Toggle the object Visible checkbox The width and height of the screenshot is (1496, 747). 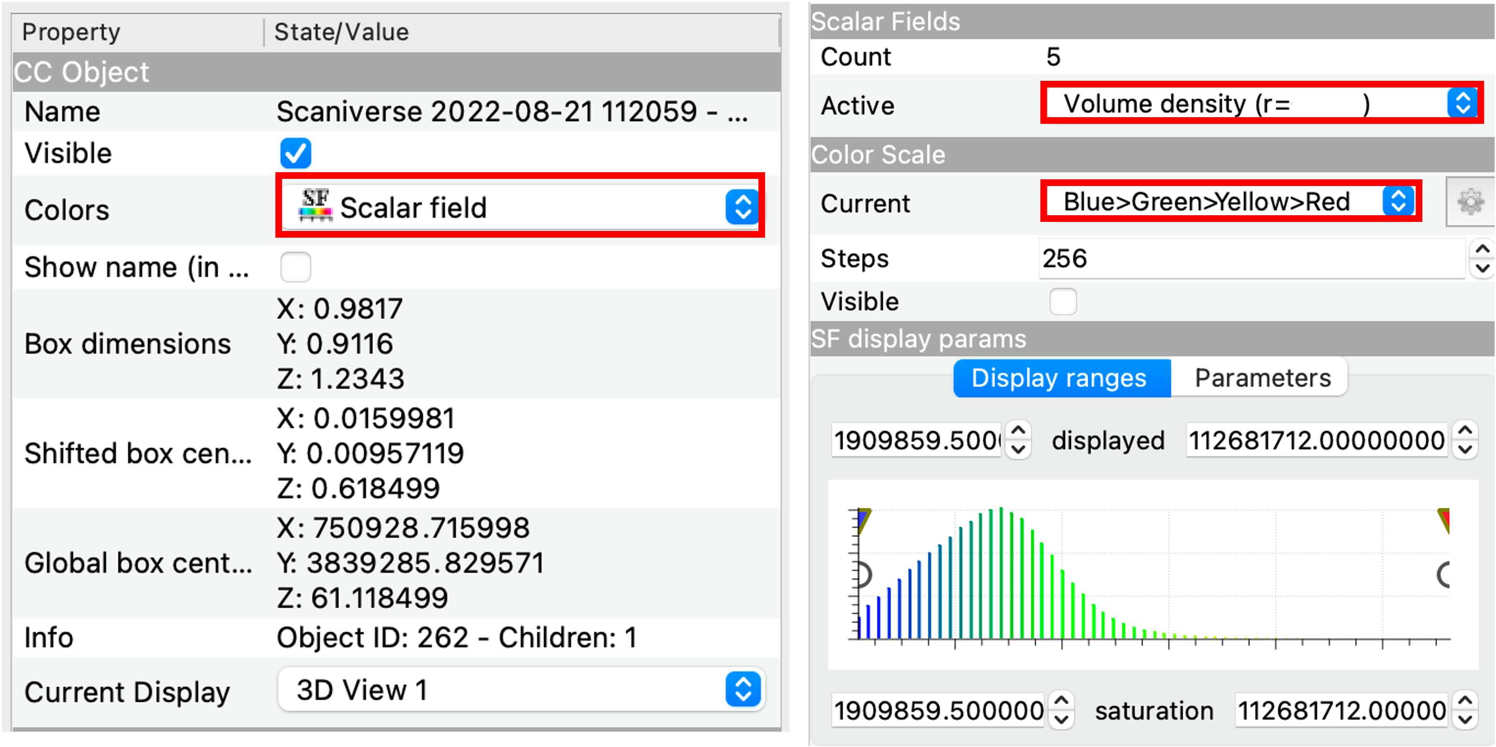click(x=295, y=153)
